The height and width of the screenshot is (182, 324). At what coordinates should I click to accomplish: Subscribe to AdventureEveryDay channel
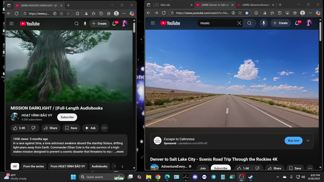coord(221,168)
